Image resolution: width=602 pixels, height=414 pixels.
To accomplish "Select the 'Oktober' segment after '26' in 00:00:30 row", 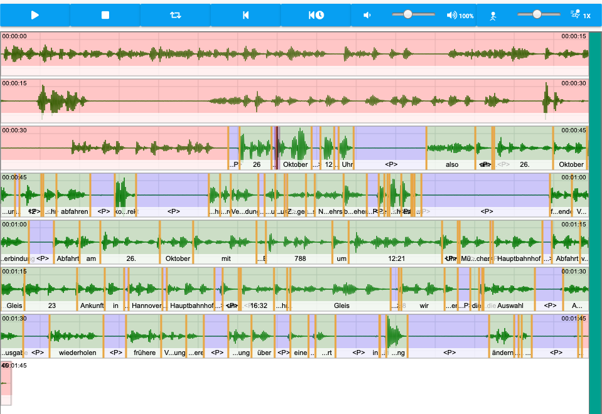I will 295,164.
